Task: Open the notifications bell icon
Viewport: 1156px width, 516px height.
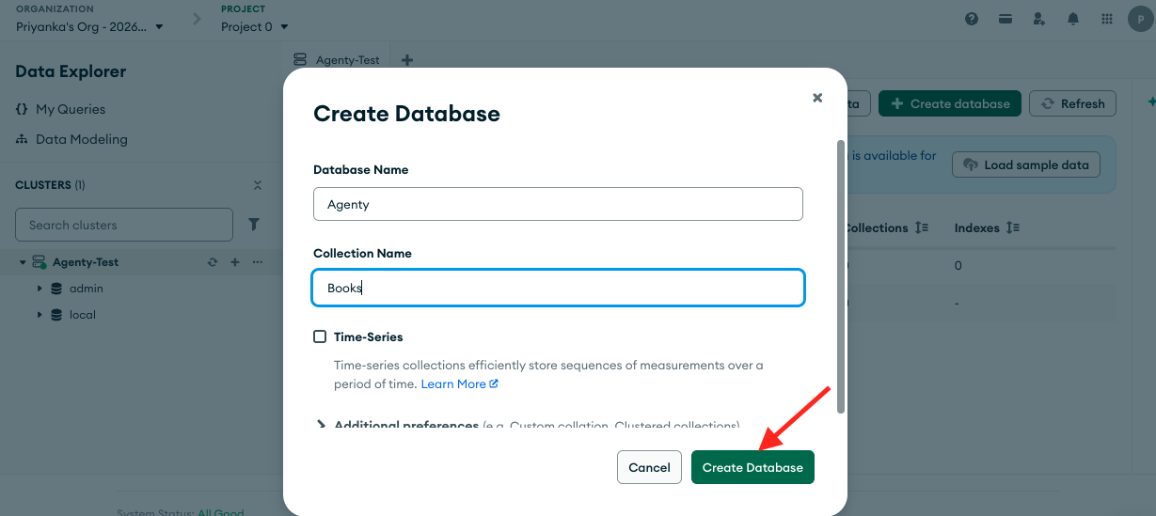Action: click(1072, 19)
